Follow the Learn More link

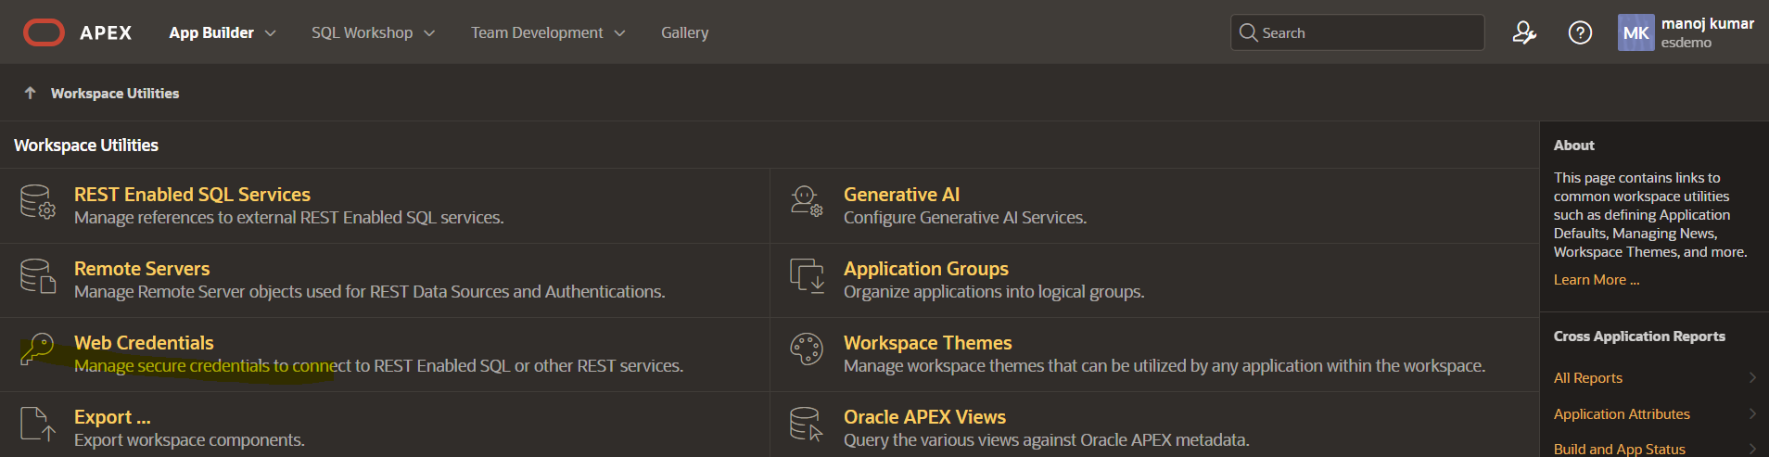pyautogui.click(x=1596, y=280)
